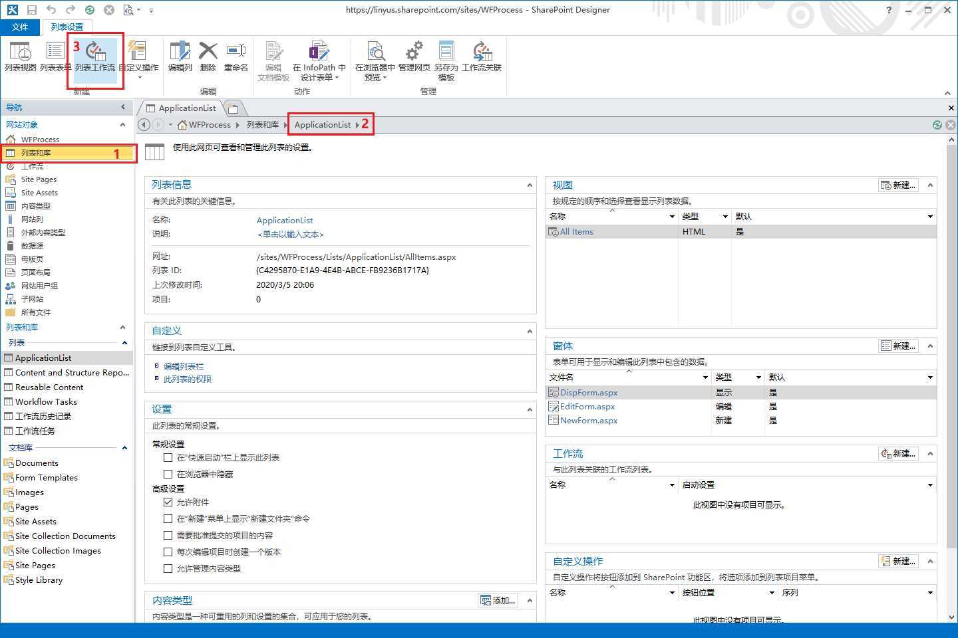
Task: Open 管理网页 from ribbon
Action: coord(414,56)
